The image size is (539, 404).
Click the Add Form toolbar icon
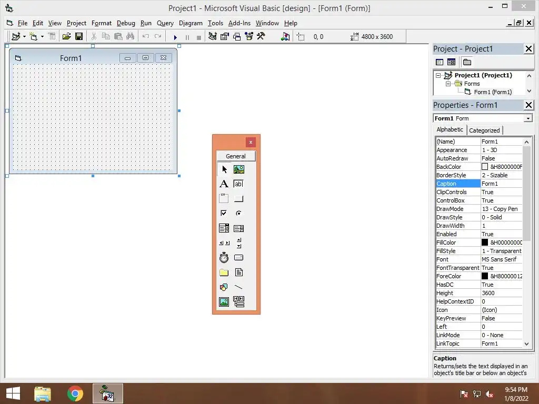point(33,36)
